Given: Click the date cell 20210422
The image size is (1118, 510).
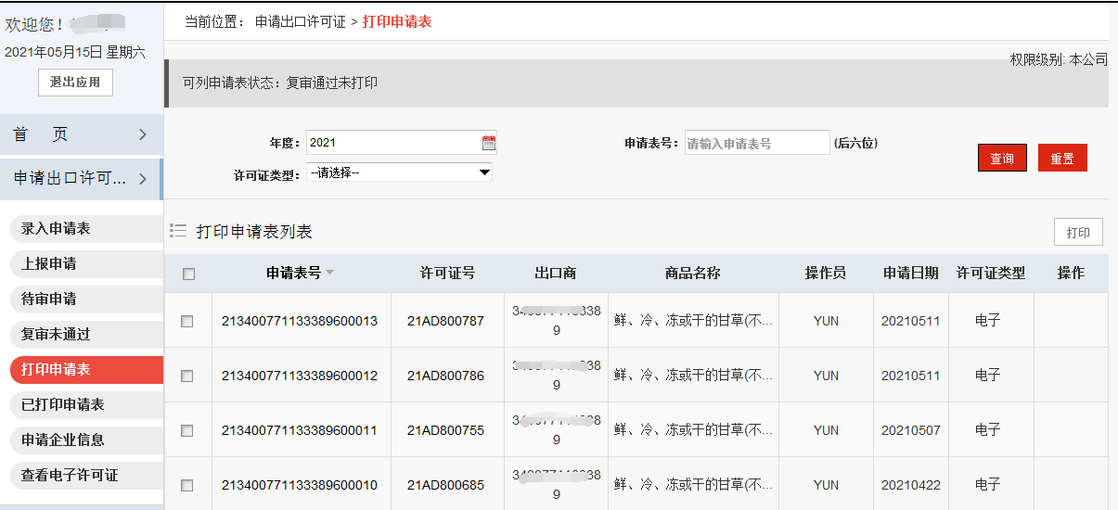Looking at the screenshot, I should [x=911, y=485].
